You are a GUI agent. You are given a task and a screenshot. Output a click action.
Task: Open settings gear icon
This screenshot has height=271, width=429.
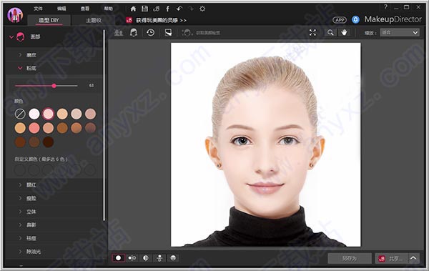(x=202, y=9)
